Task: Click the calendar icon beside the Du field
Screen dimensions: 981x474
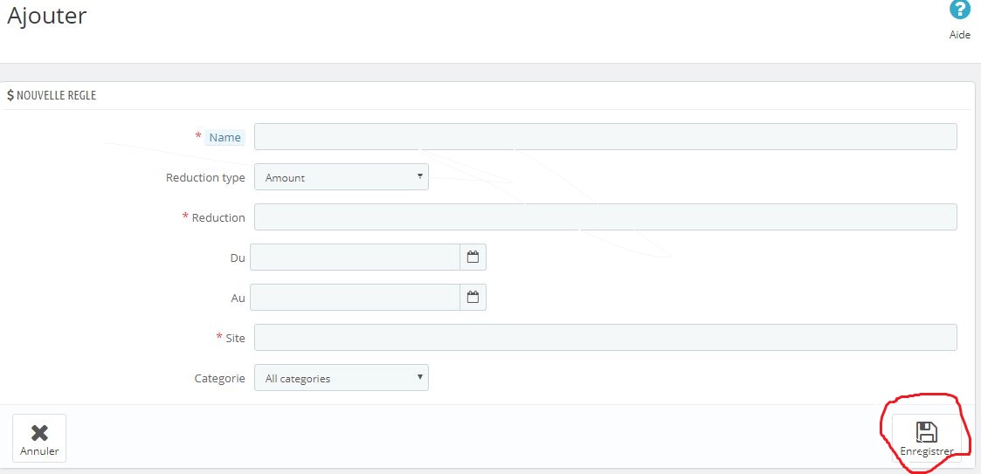Action: pyautogui.click(x=473, y=257)
